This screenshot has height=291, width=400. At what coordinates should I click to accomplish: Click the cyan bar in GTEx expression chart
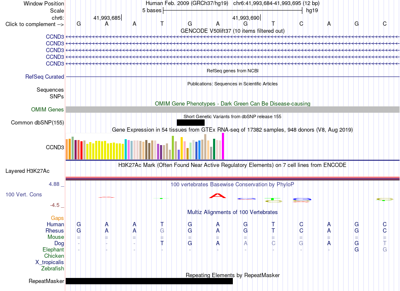[x=125, y=149]
